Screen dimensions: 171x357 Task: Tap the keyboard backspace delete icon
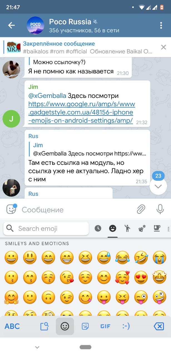point(159,326)
